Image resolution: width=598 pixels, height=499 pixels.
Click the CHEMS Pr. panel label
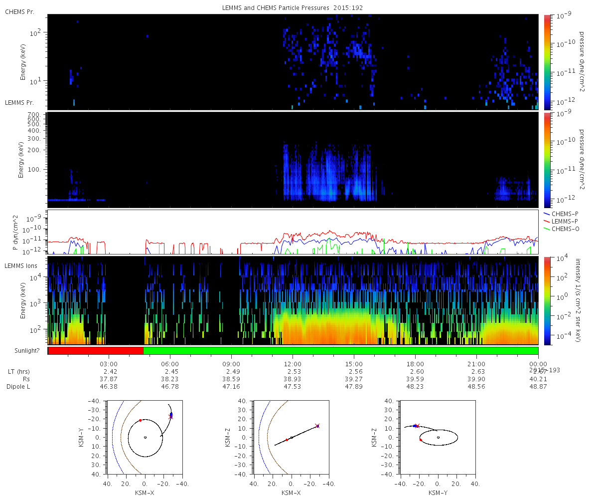click(x=19, y=11)
